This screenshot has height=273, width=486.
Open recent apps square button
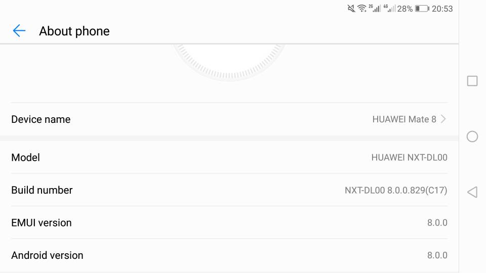[x=472, y=81]
